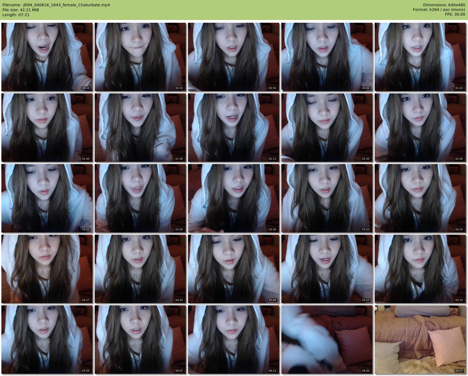
Task: Open the thumbnail at 01:56
Action: coord(140,127)
